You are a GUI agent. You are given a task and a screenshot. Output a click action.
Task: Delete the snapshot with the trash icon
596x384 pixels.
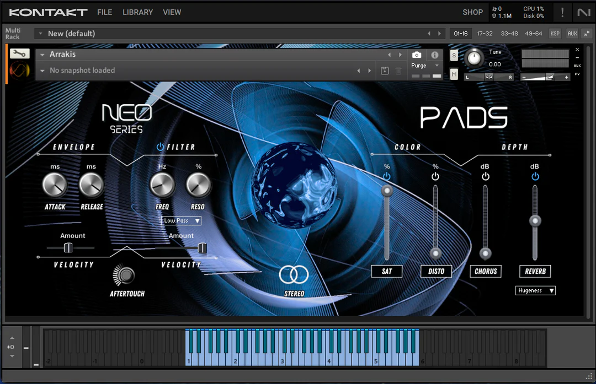pos(398,71)
